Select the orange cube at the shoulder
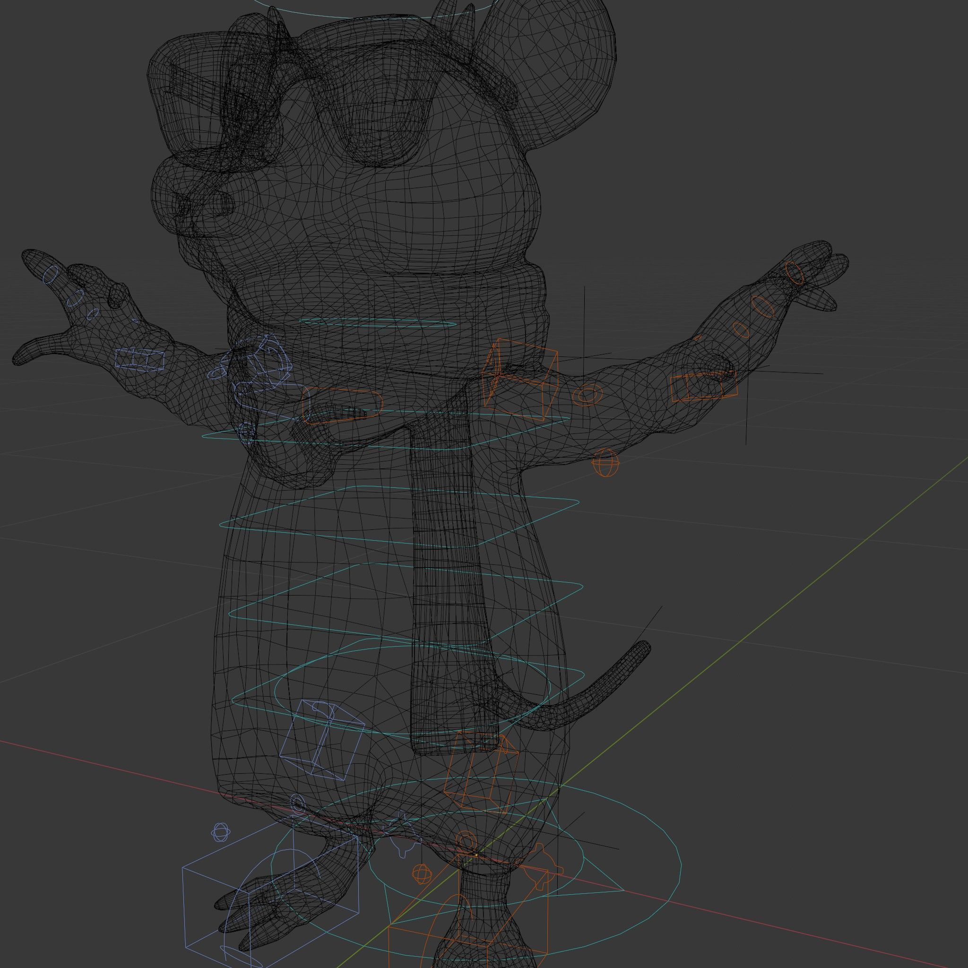 pos(520,378)
